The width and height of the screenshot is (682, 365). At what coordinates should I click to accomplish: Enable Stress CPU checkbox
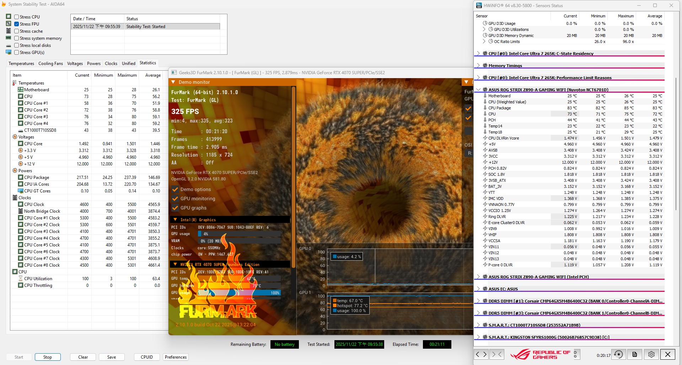(x=17, y=17)
